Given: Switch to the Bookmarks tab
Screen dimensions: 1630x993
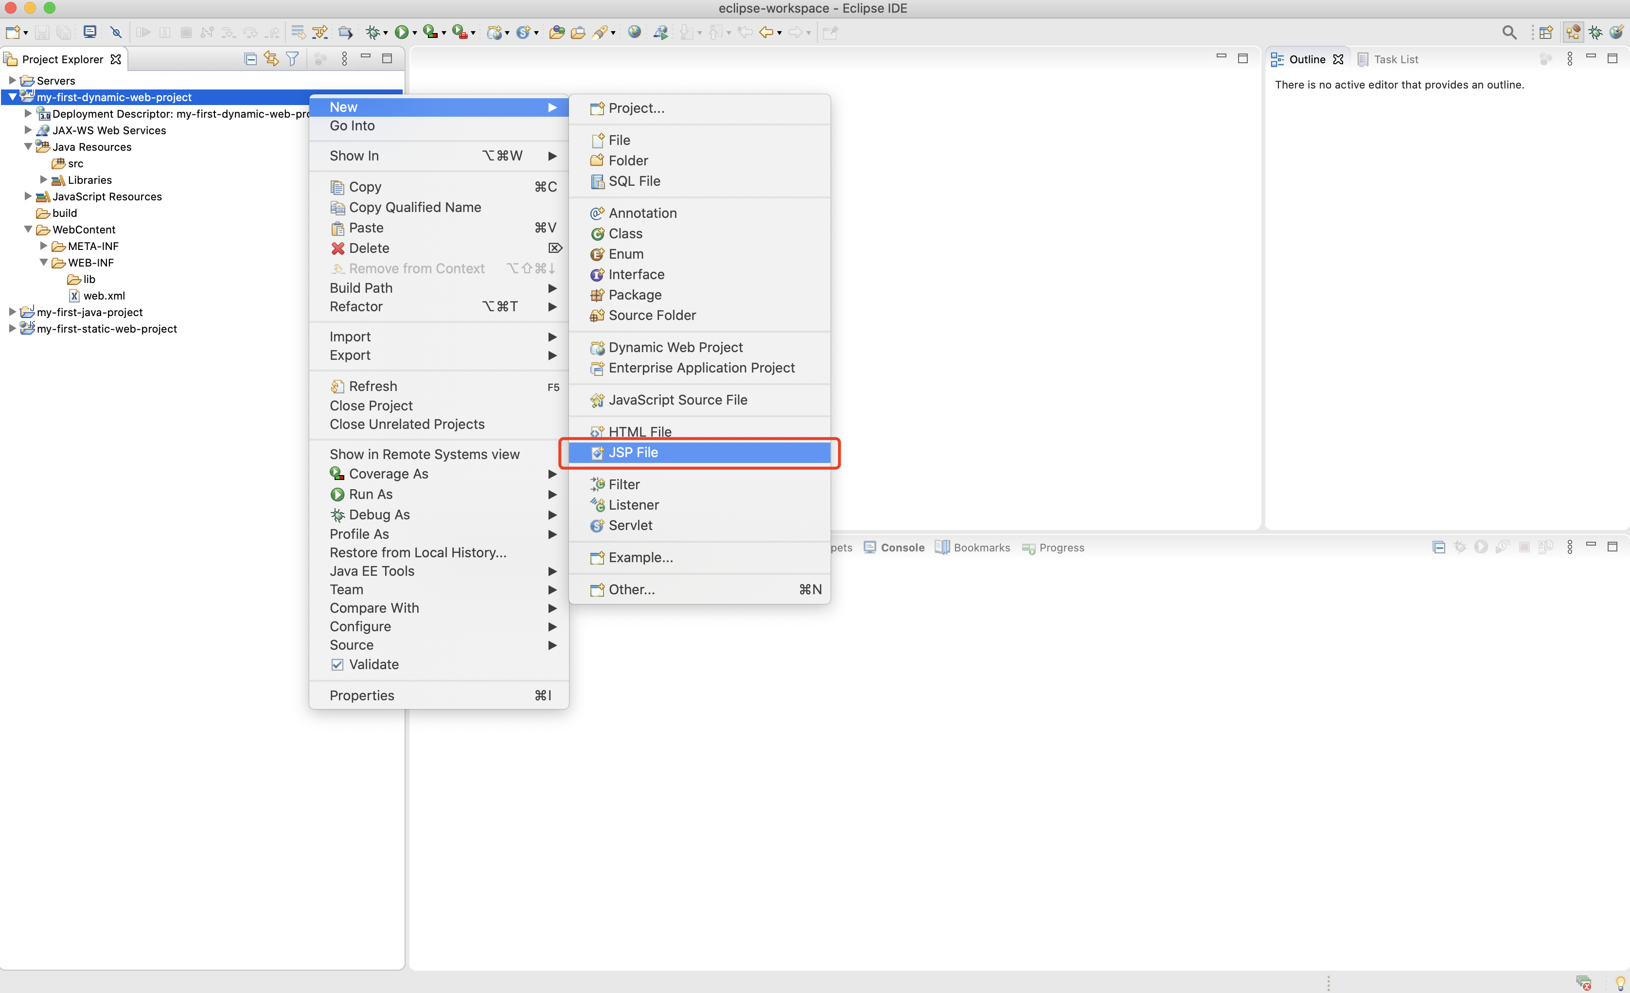Looking at the screenshot, I should [x=973, y=547].
